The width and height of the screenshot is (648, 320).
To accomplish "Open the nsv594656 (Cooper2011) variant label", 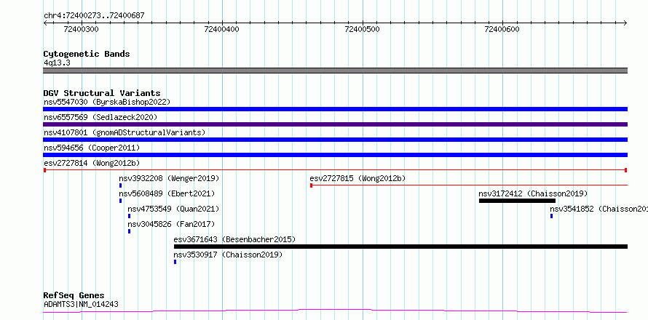I will [92, 148].
